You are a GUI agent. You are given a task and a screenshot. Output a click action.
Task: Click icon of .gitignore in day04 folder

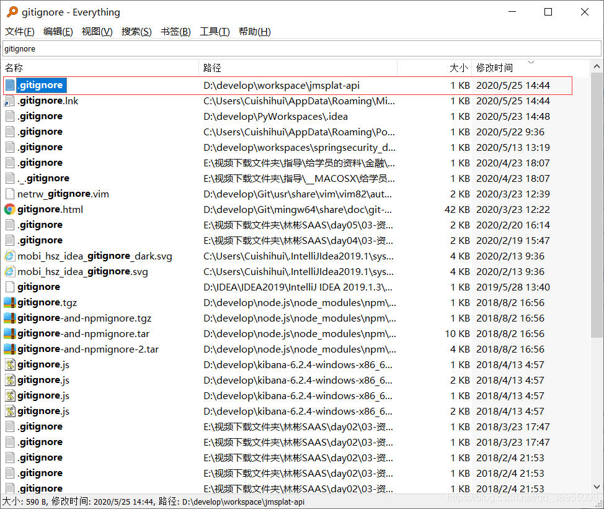coord(10,240)
